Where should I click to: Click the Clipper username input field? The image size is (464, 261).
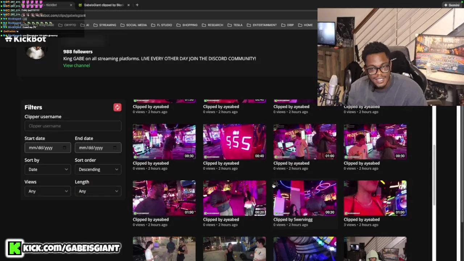click(x=73, y=126)
